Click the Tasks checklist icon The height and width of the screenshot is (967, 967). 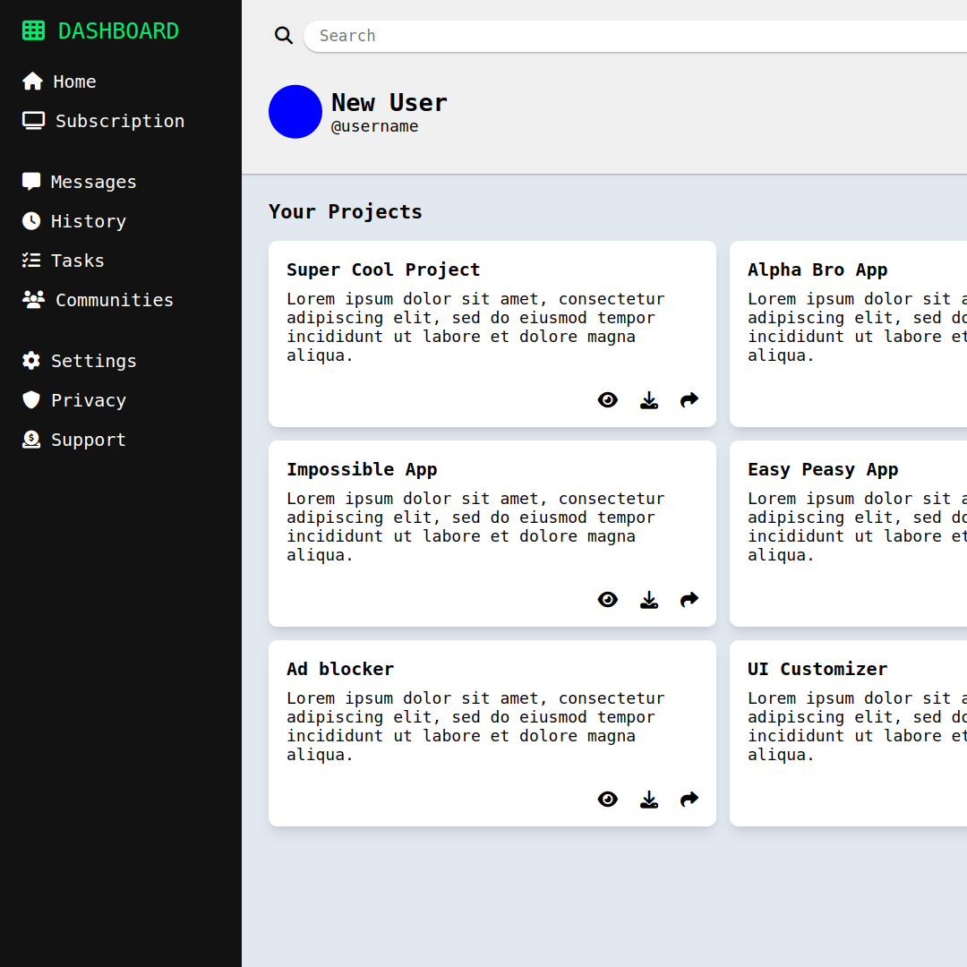[31, 261]
